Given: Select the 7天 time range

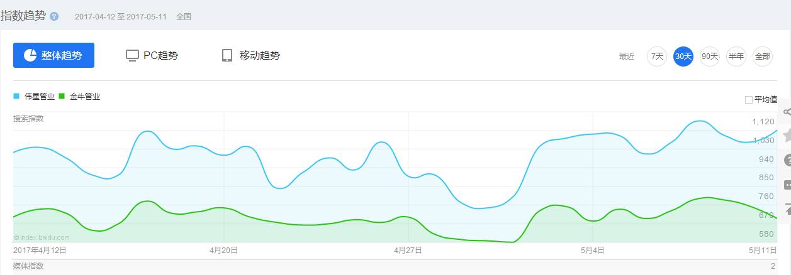Looking at the screenshot, I should (657, 57).
